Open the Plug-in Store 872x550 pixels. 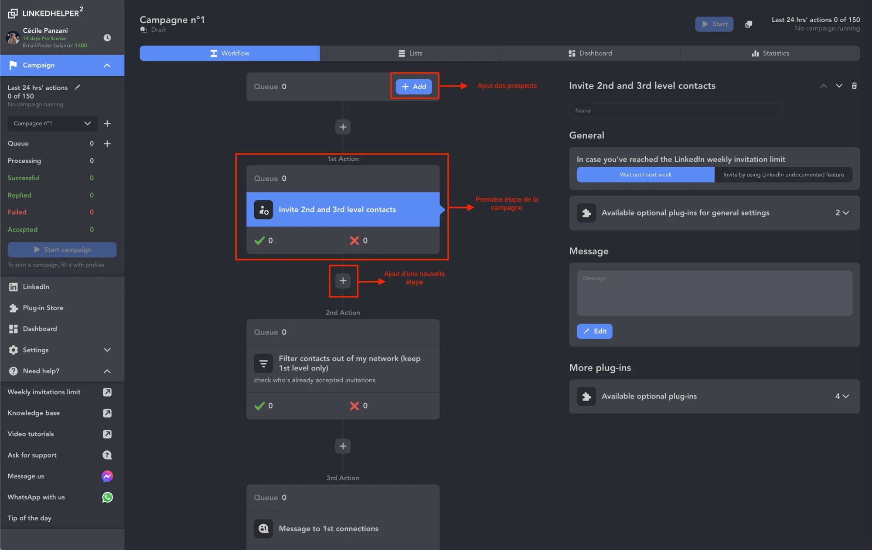pyautogui.click(x=62, y=308)
